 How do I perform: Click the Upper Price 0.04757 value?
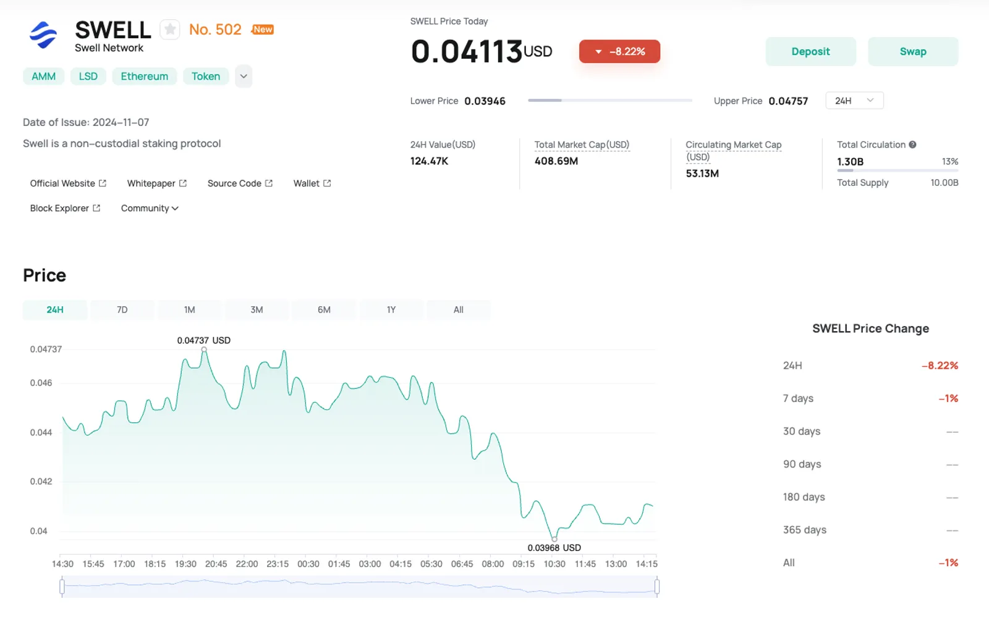coord(788,101)
